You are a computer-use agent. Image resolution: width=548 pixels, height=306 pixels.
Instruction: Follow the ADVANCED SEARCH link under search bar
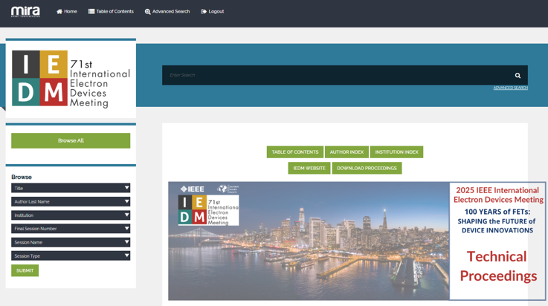(x=510, y=88)
